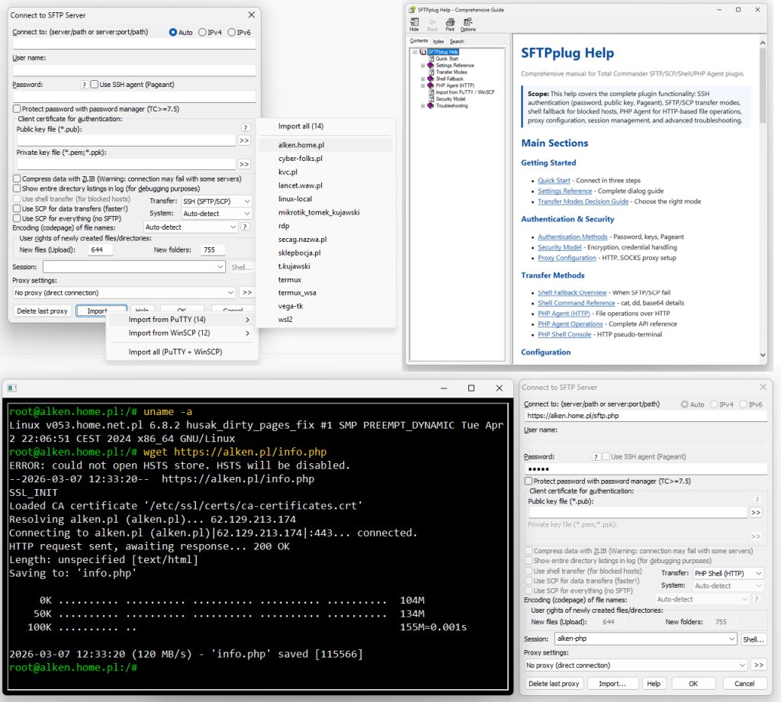Choose Import all (PuTTY + WinSCP)

coord(182,352)
